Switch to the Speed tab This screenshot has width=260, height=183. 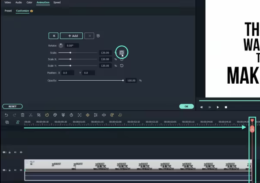pos(57,3)
